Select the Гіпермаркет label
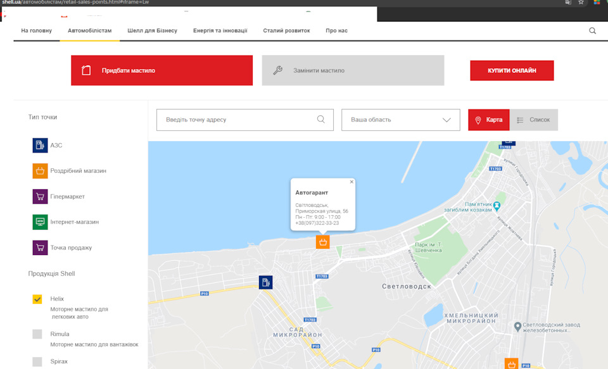 tap(68, 196)
